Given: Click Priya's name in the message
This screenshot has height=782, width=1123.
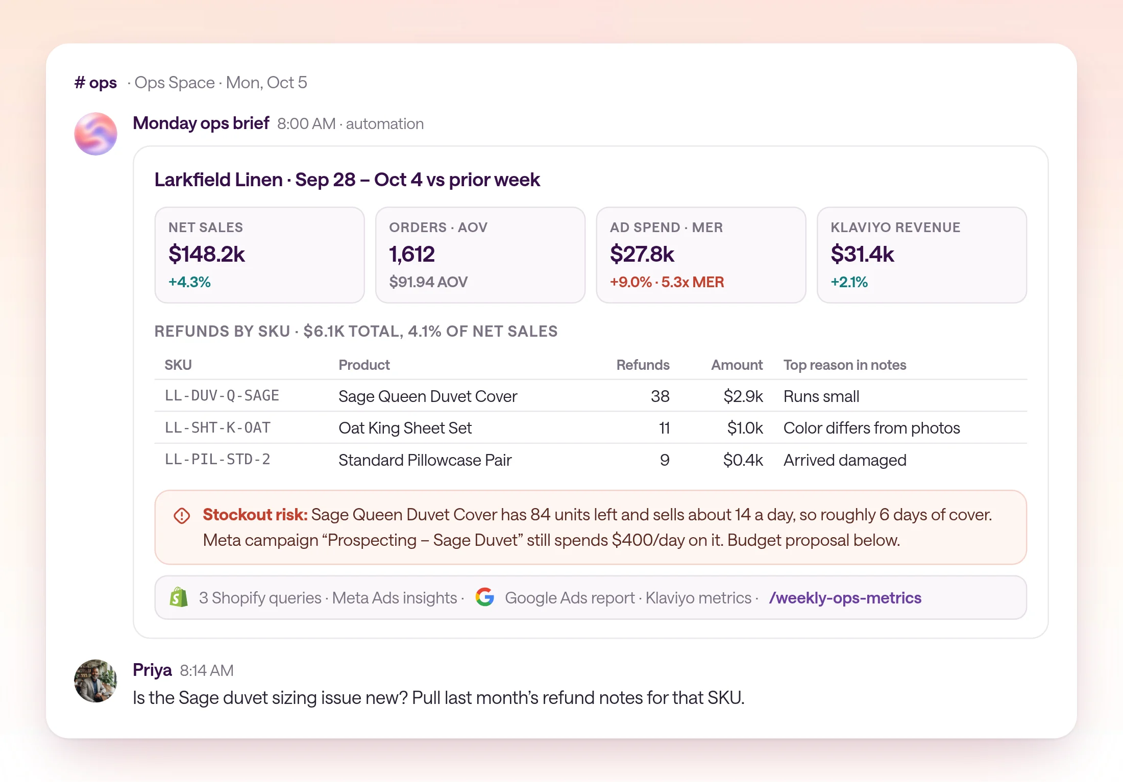Looking at the screenshot, I should (152, 670).
